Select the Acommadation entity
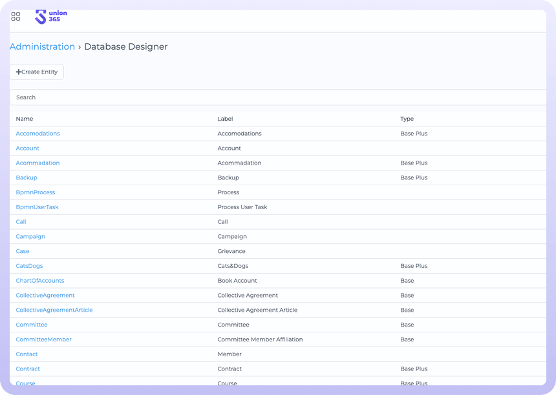This screenshot has height=395, width=556. click(x=37, y=163)
